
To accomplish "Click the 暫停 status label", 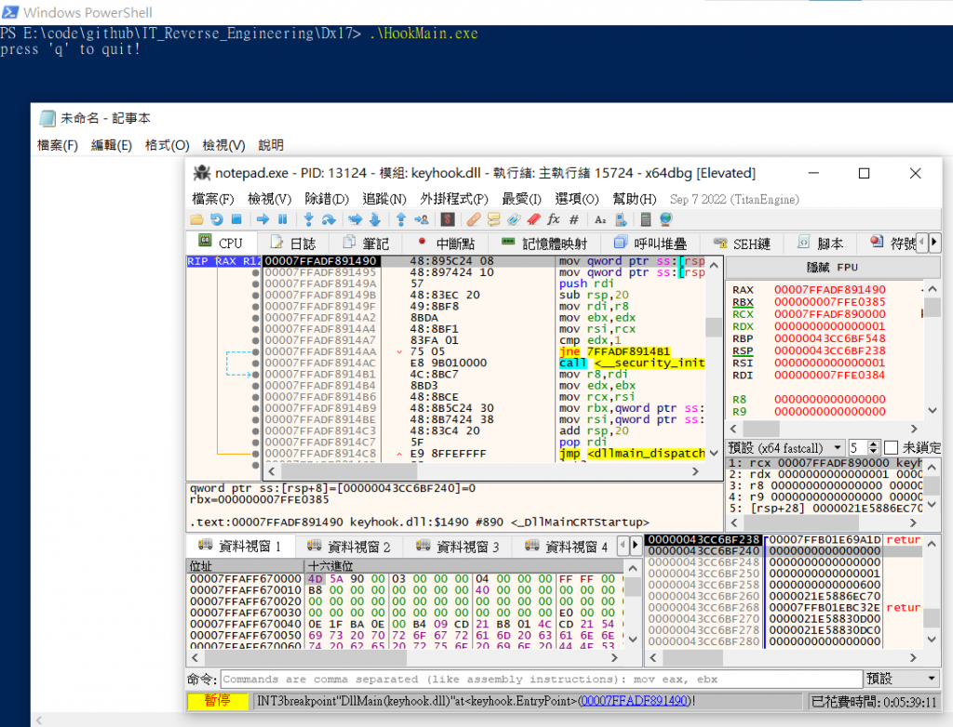I will click(x=218, y=701).
